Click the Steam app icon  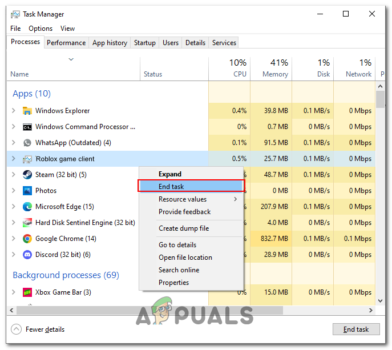point(27,175)
